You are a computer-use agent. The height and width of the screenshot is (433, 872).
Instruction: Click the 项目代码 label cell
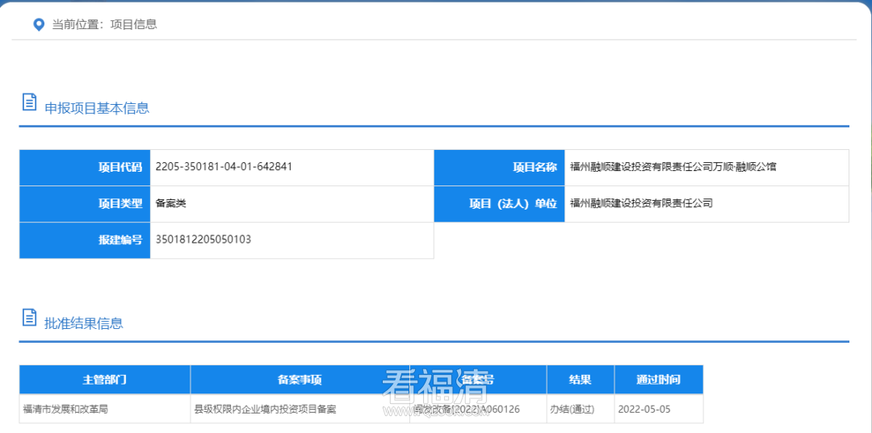pos(85,168)
